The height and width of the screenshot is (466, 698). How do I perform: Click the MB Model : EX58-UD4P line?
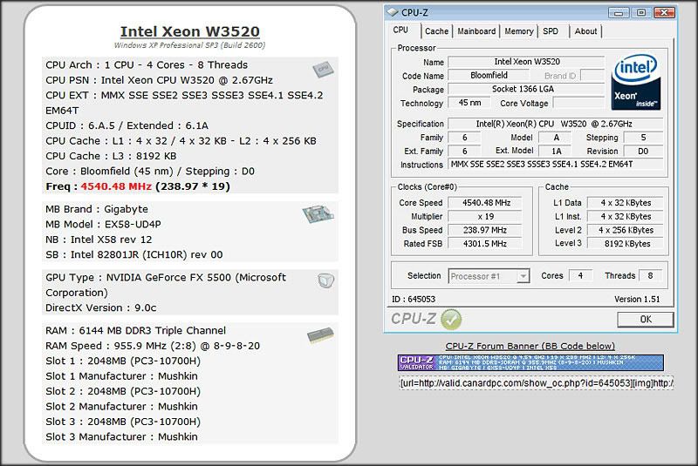pyautogui.click(x=103, y=225)
